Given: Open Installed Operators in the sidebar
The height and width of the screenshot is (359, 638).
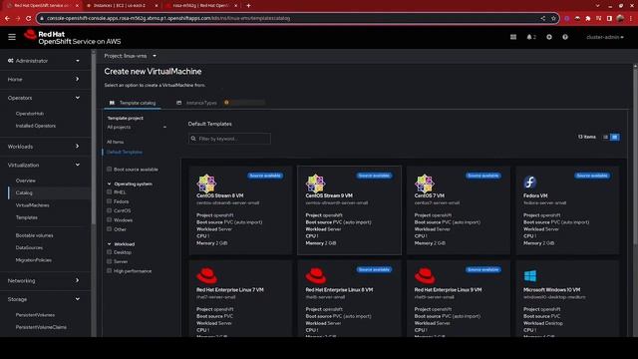Looking at the screenshot, I should (x=36, y=126).
